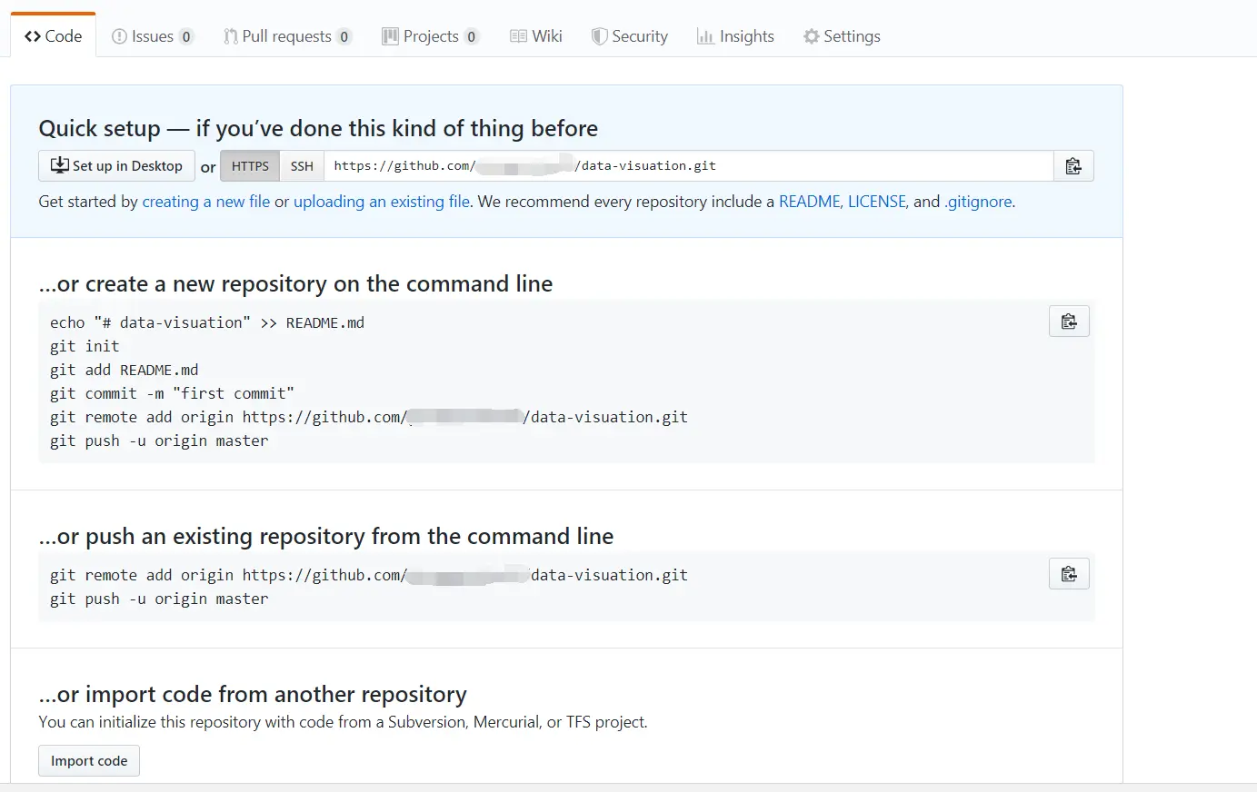Copy the repository URL to clipboard
The height and width of the screenshot is (792, 1257).
(1072, 166)
